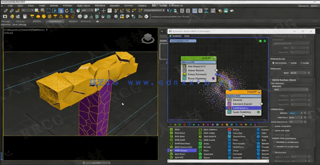This screenshot has height=165, width=320.
Task: Select highlighted row in tyFlow operator depot
Action: [x=182, y=150]
